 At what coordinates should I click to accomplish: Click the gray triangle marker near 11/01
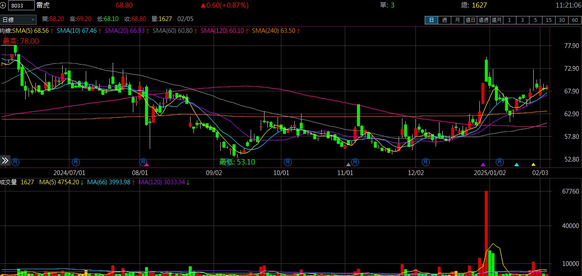click(348, 165)
